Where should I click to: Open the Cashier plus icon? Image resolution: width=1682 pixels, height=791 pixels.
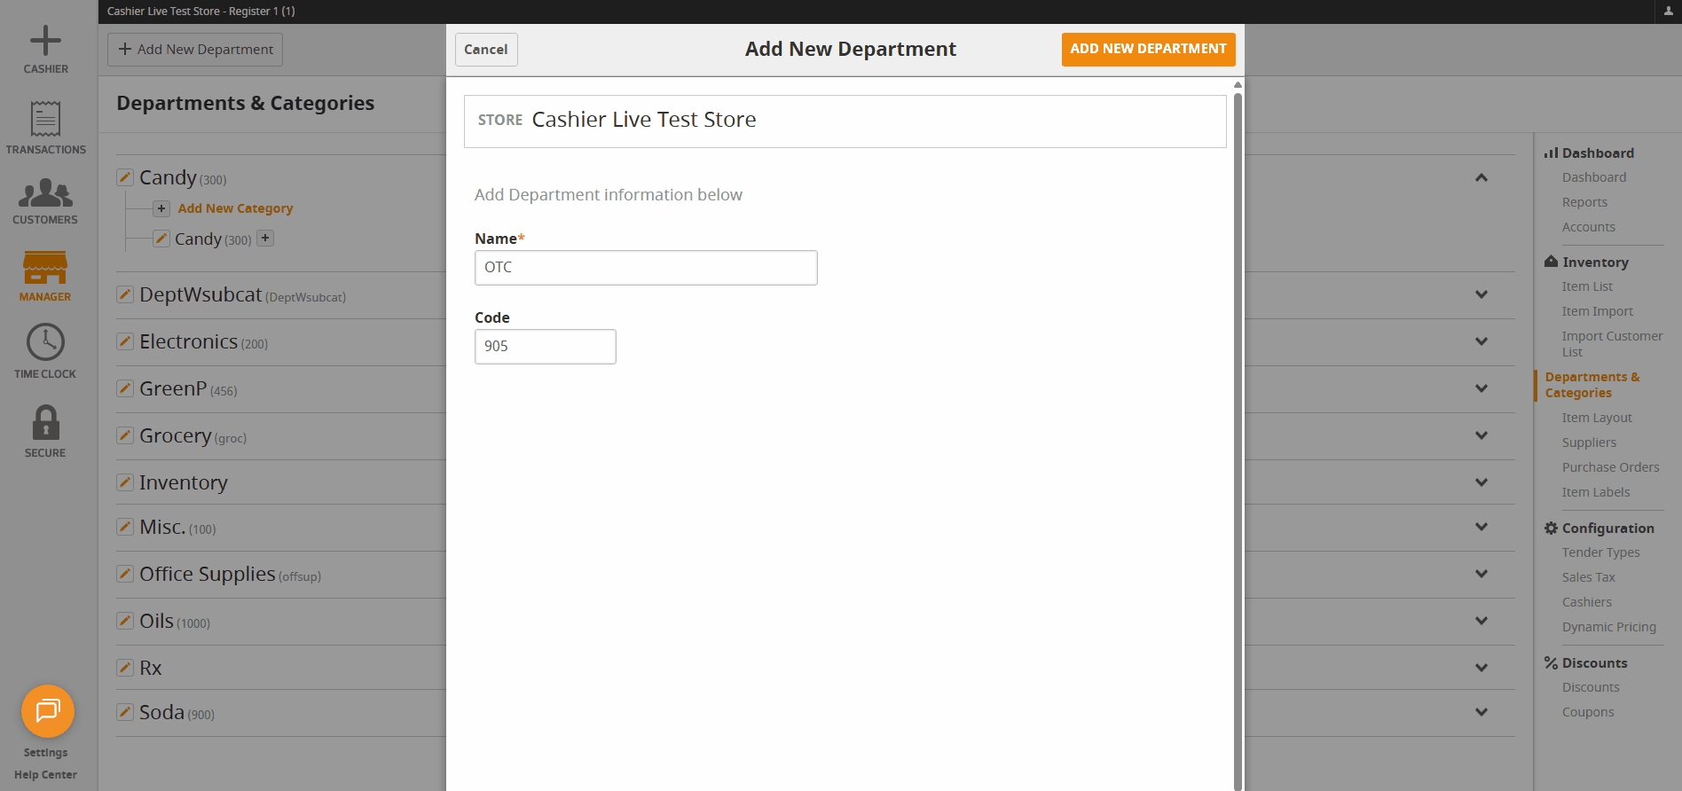[45, 41]
